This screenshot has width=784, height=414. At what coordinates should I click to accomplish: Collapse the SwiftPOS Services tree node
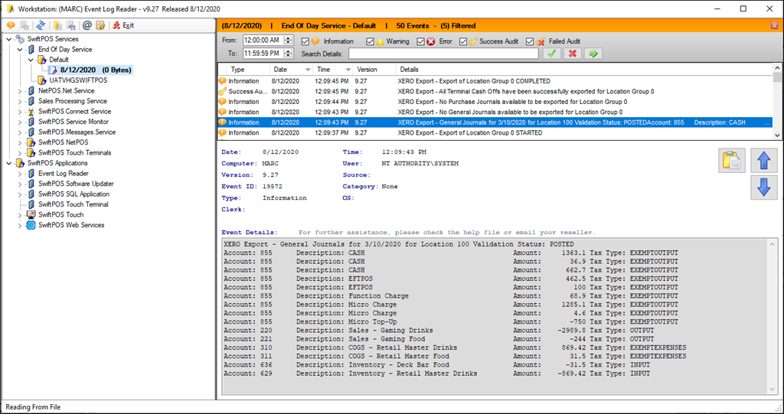click(x=9, y=39)
